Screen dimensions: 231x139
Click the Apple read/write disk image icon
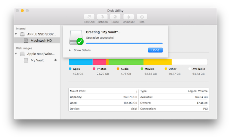tap(22, 54)
